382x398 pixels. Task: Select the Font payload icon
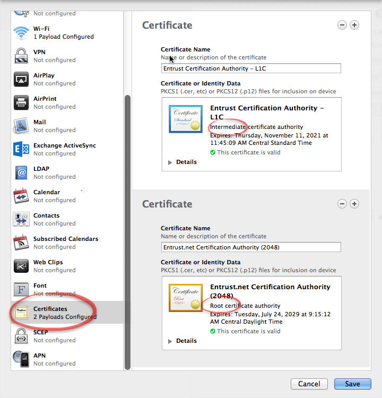[21, 289]
